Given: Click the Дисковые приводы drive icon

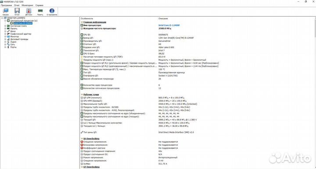Looking at the screenshot, I should click(x=8, y=39).
